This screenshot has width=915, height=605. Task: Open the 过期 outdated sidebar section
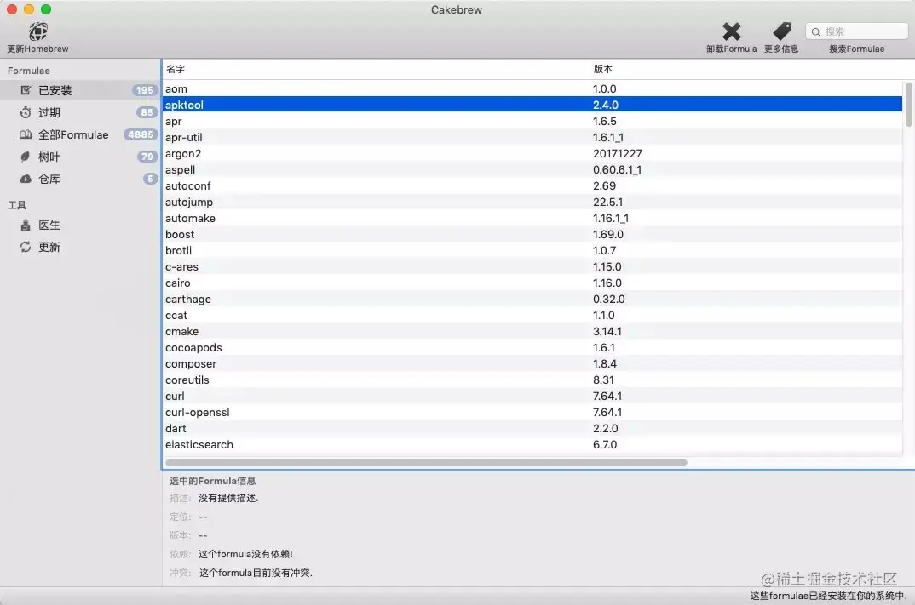[x=80, y=112]
